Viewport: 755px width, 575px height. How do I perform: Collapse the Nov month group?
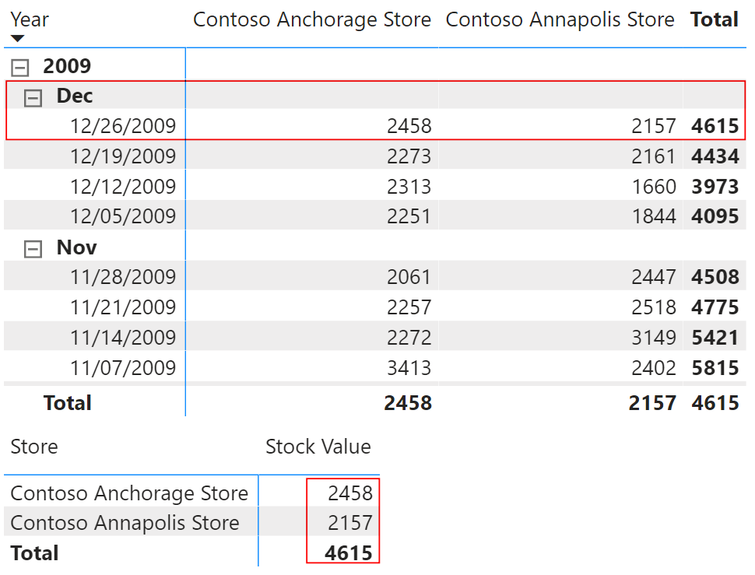33,249
